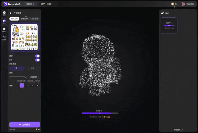This screenshot has height=133, width=198.
Task: Set quantity to 2
Action: tap(27, 86)
